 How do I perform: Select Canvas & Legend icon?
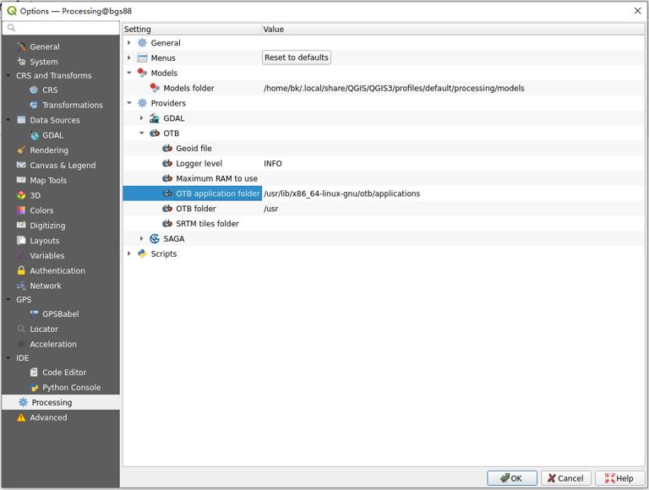coord(21,165)
